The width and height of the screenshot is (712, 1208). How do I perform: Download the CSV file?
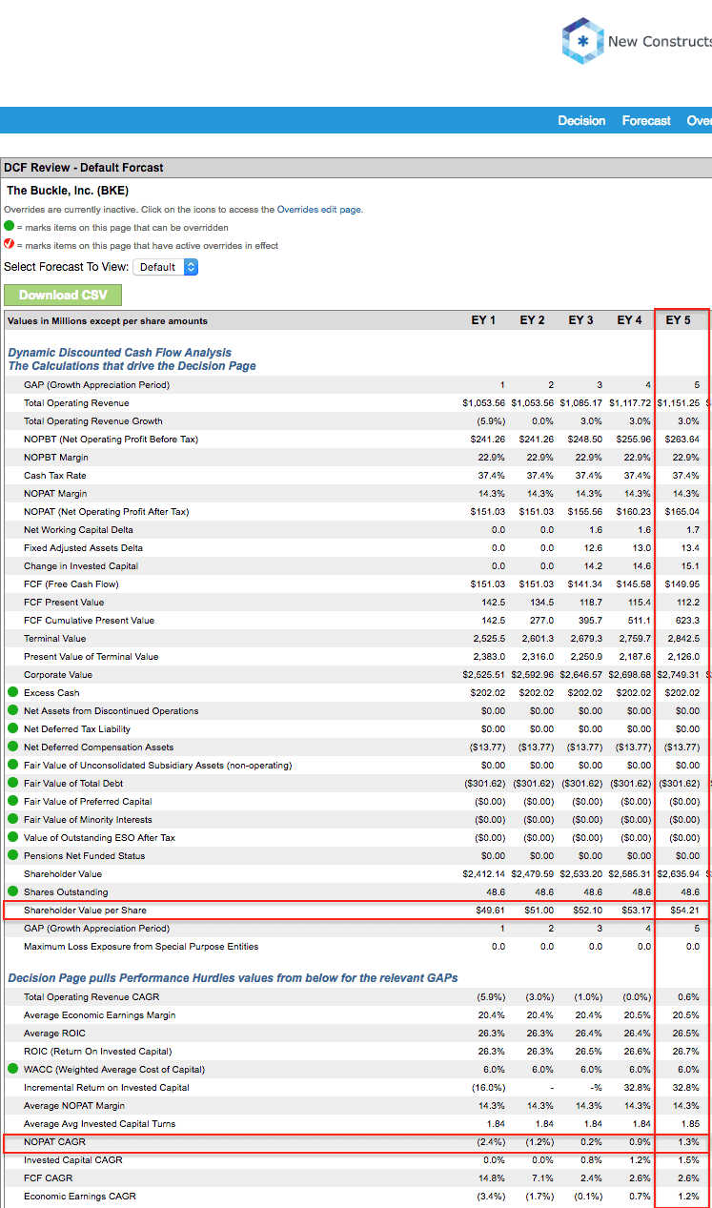(x=63, y=295)
